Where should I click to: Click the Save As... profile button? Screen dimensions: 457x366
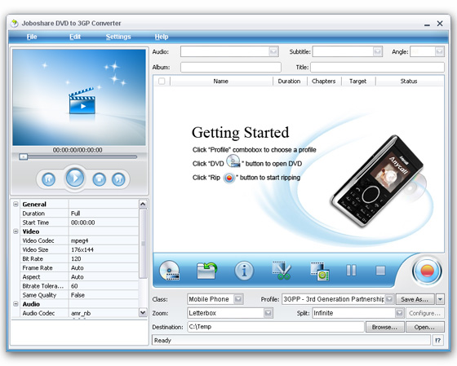(x=415, y=299)
